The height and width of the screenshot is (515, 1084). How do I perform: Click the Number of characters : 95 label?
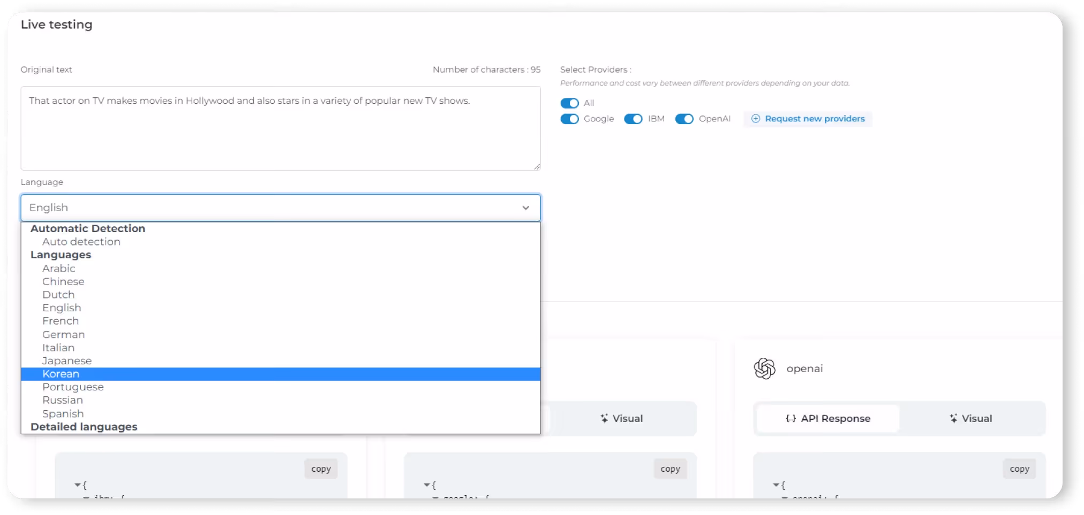[x=486, y=70]
